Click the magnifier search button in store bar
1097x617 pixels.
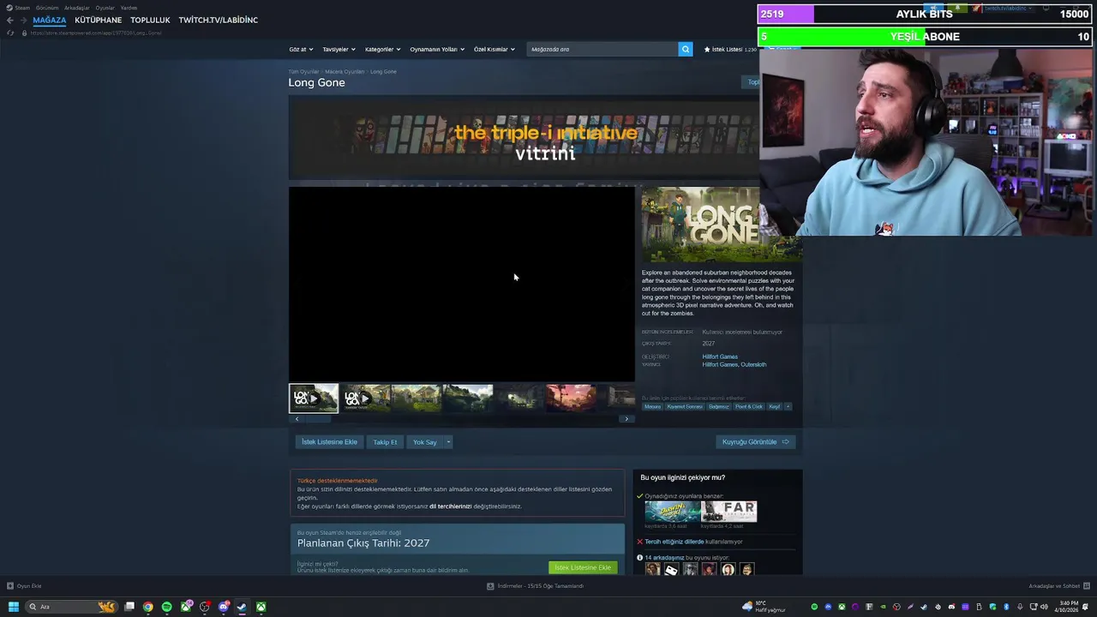[685, 49]
